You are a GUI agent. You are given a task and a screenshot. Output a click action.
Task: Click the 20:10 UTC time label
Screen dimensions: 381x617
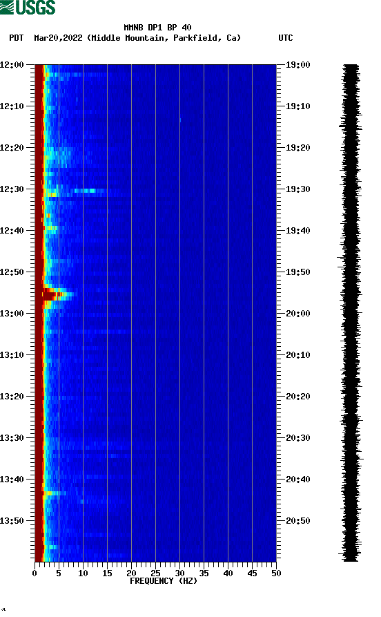(x=298, y=354)
